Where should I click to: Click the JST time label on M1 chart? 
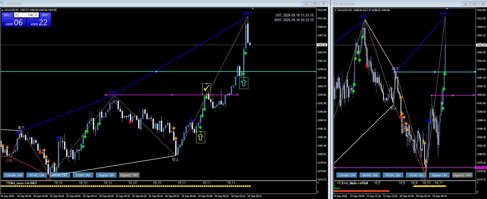[294, 15]
